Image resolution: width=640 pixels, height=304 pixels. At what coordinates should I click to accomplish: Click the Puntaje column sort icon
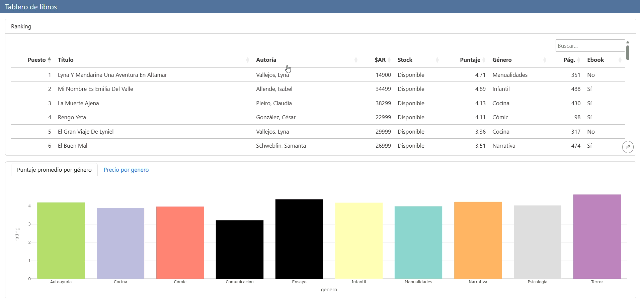[x=484, y=60]
